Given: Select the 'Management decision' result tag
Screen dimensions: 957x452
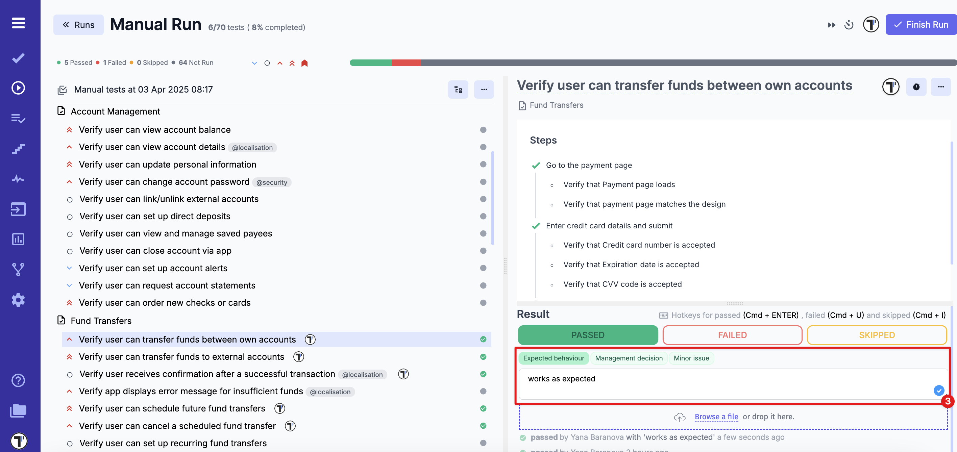Looking at the screenshot, I should tap(629, 358).
